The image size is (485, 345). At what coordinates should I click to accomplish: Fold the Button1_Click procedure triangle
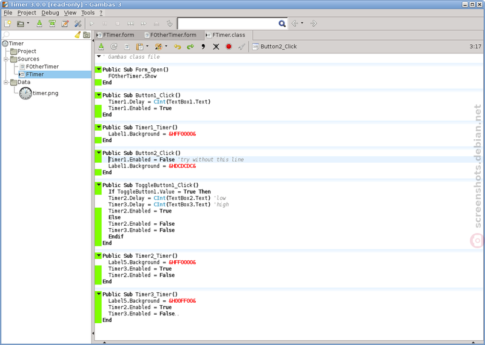tap(98, 95)
